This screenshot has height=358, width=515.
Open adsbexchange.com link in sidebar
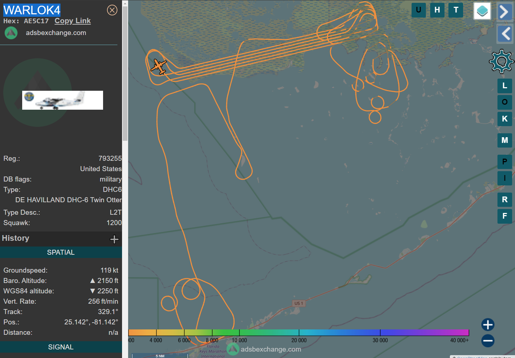coord(56,33)
